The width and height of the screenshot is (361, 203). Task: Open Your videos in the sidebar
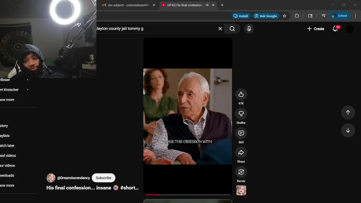click(x=7, y=166)
